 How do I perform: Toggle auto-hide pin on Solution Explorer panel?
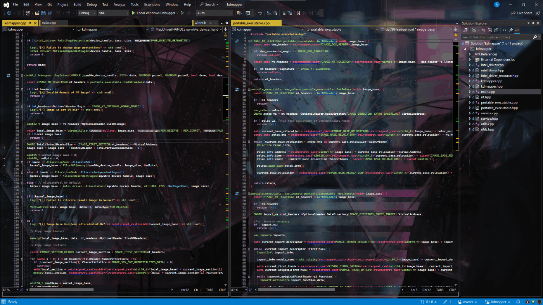tap(533, 23)
